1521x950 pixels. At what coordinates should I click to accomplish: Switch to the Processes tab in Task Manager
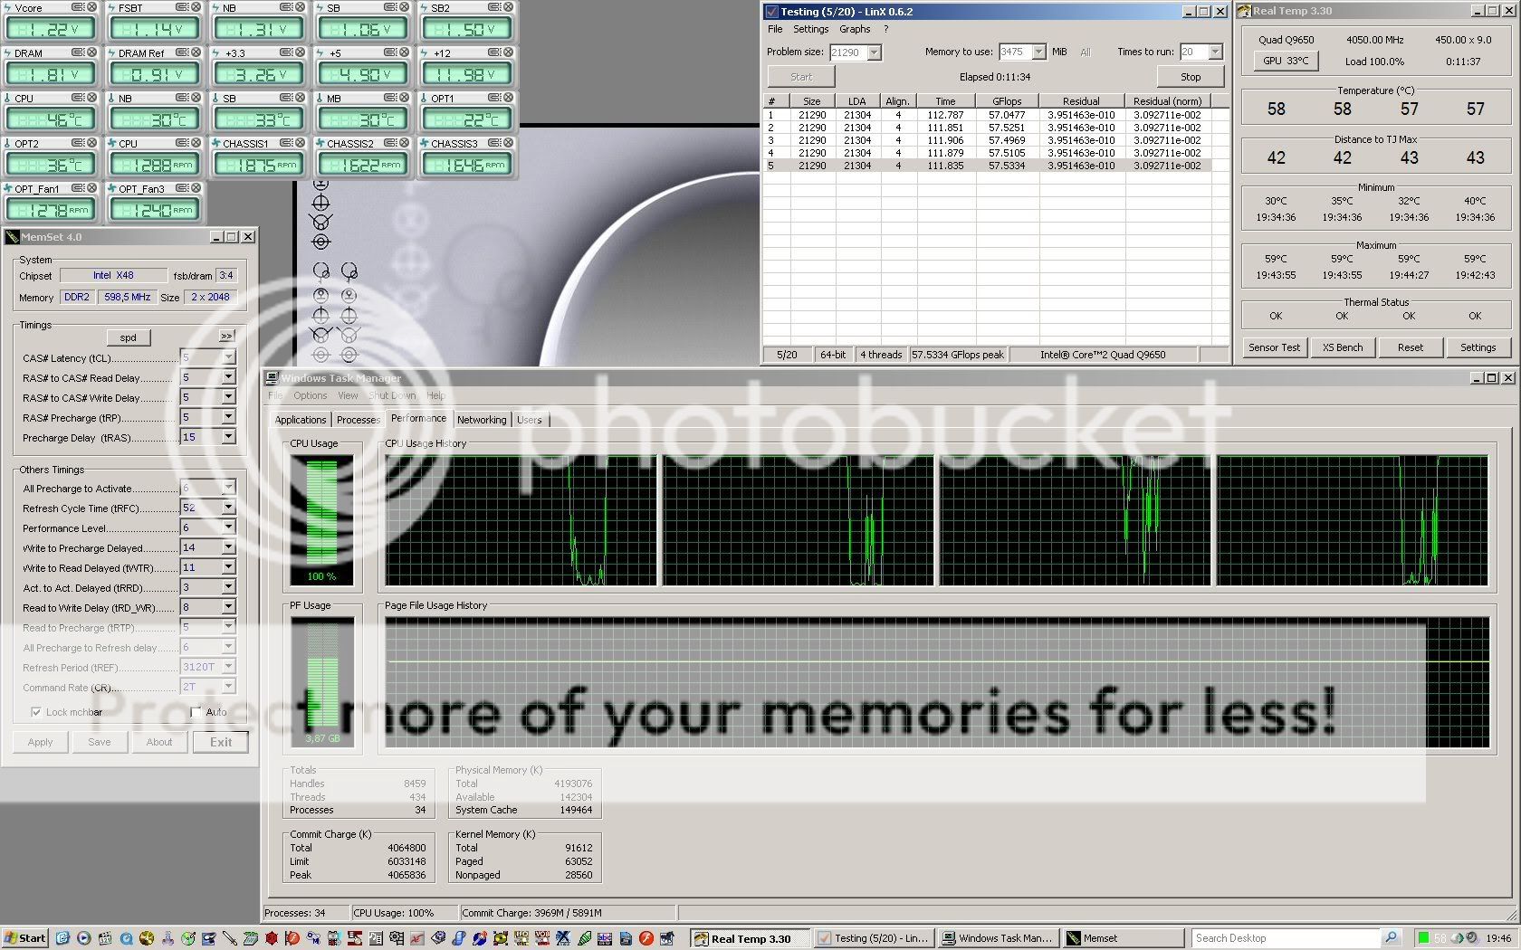pyautogui.click(x=358, y=420)
